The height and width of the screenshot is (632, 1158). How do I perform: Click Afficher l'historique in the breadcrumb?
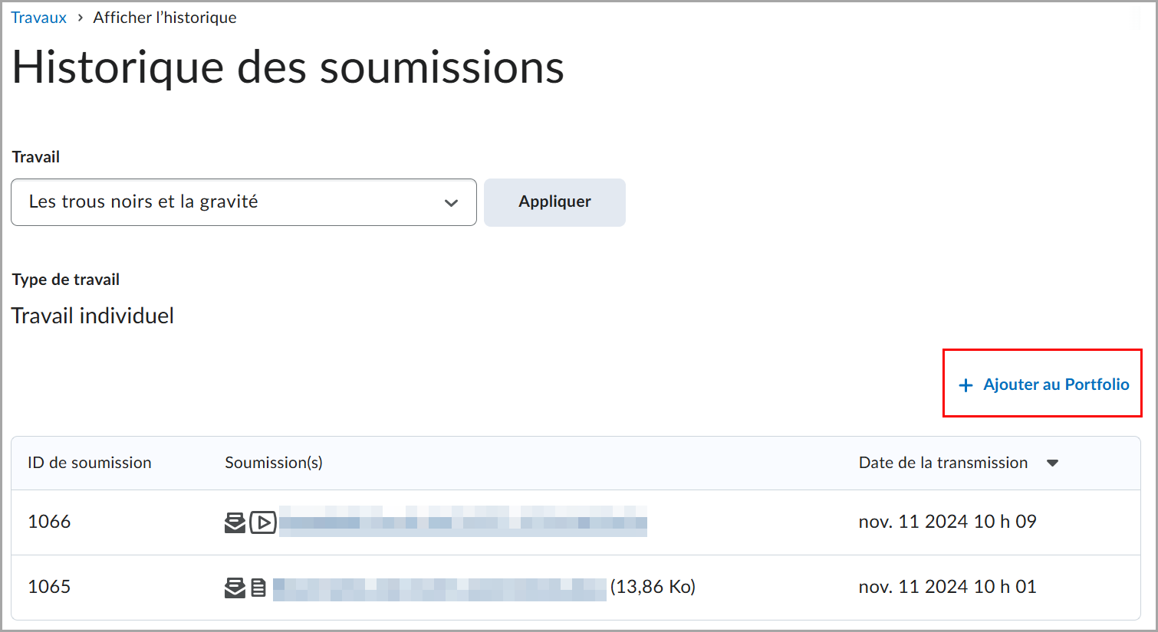pos(164,17)
